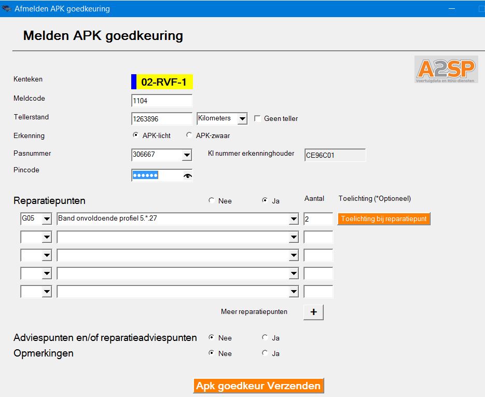Screen dimensions: 485x397
Task: Select APK-licht erkenning option
Action: click(136, 135)
